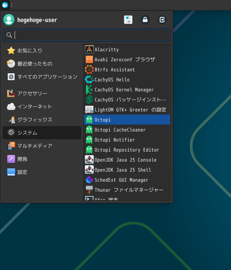Viewport: 231px width, 270px height.
Task: Launch Alacritty from its icon
Action: (x=89, y=50)
